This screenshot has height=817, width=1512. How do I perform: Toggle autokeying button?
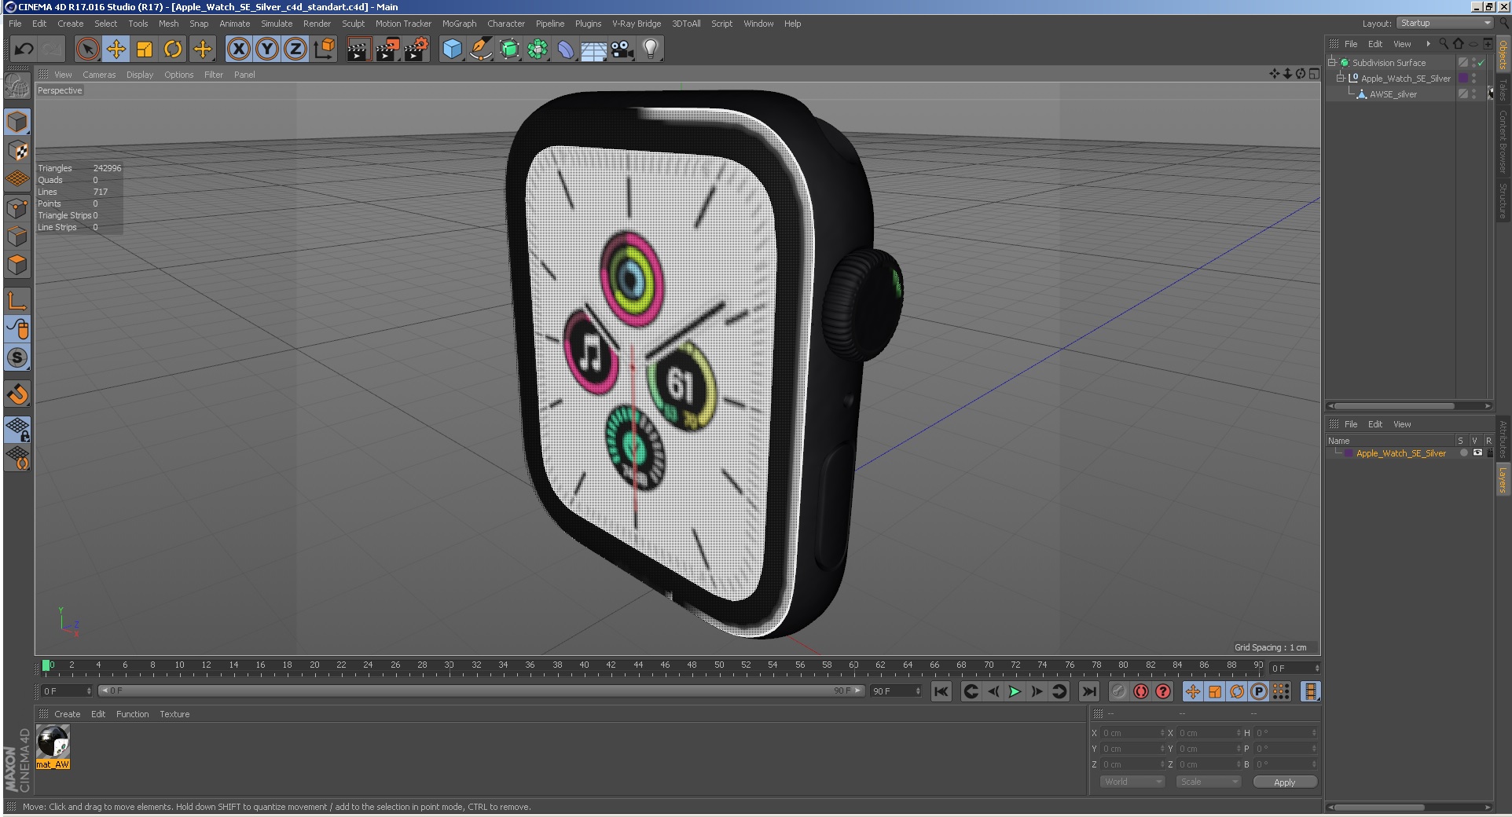coord(1141,691)
